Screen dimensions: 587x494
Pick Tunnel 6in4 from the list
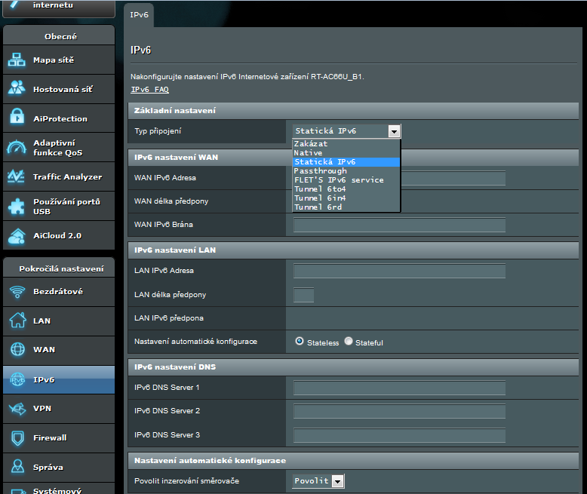pyautogui.click(x=320, y=198)
